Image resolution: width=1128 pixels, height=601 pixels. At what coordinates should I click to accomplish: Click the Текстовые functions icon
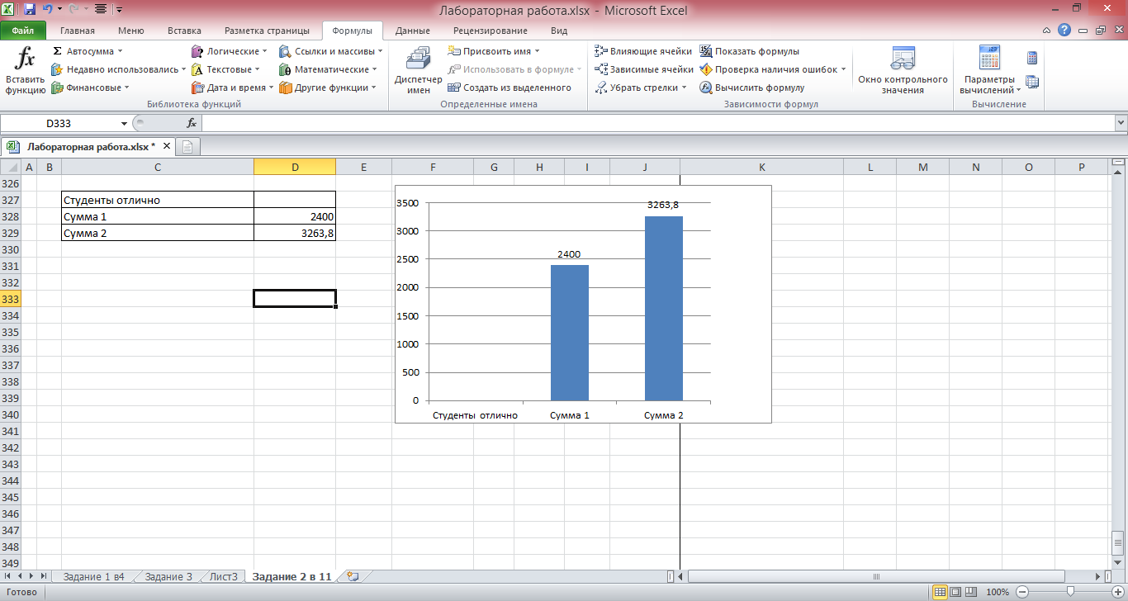point(197,69)
